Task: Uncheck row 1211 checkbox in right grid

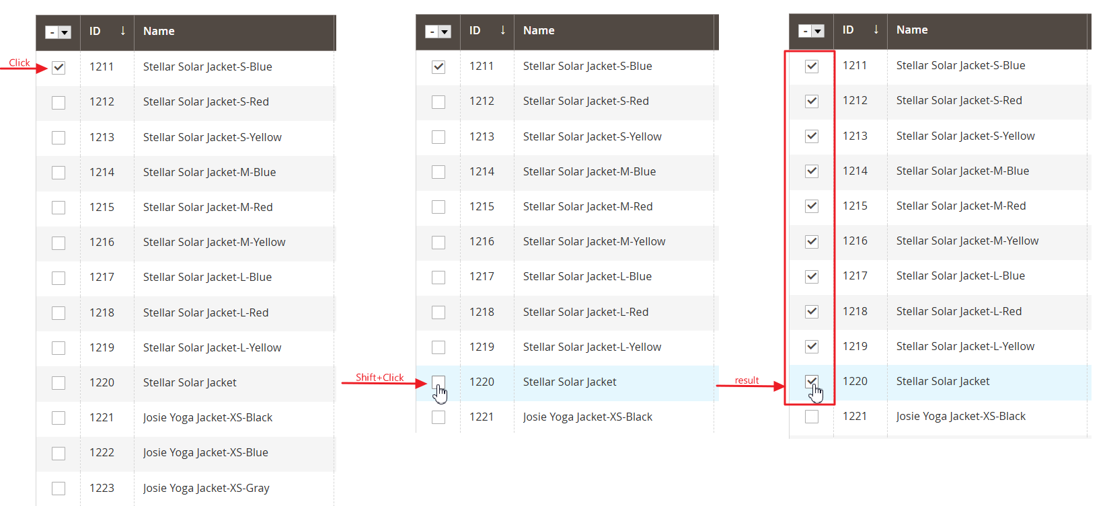Action: tap(812, 66)
